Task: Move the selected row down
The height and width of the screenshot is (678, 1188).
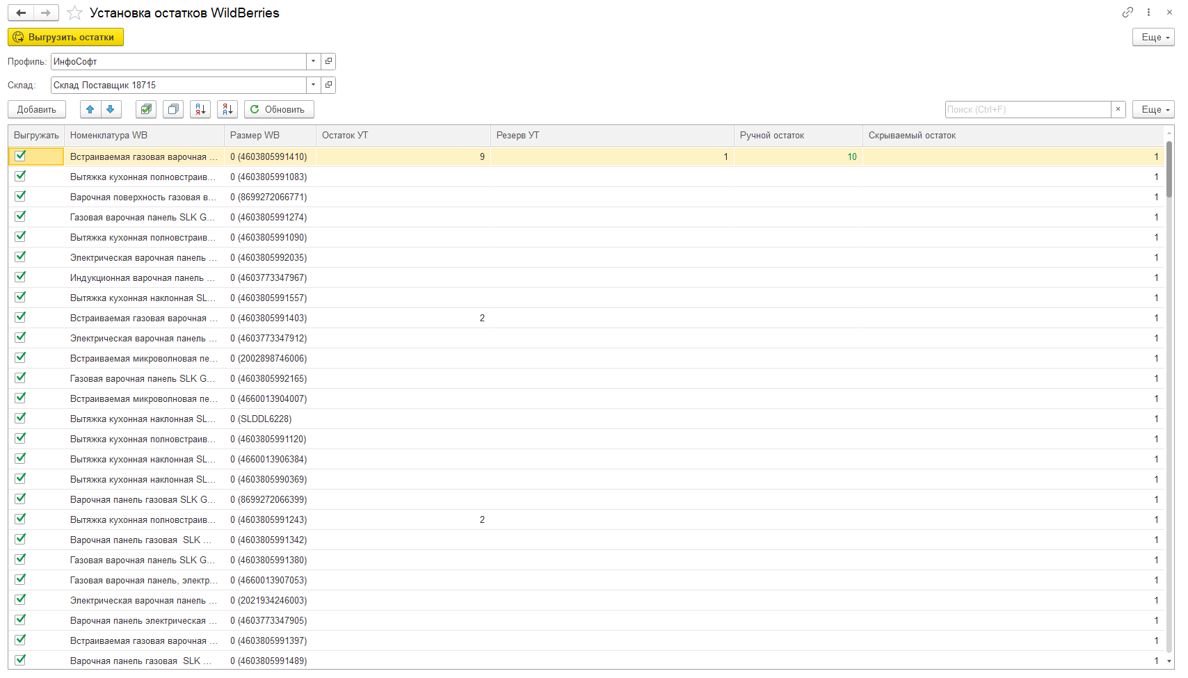Action: click(111, 109)
